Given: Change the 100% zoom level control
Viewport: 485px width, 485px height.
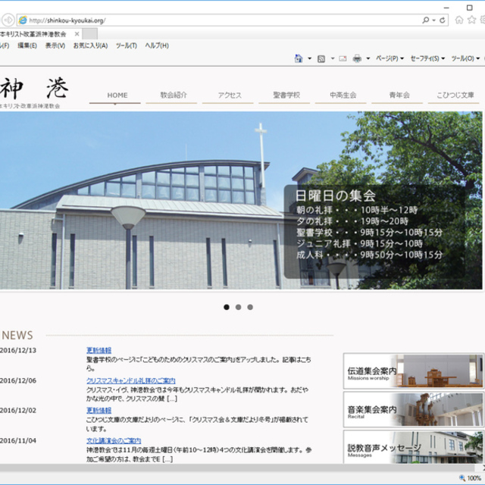Looking at the screenshot, I should coord(472,478).
